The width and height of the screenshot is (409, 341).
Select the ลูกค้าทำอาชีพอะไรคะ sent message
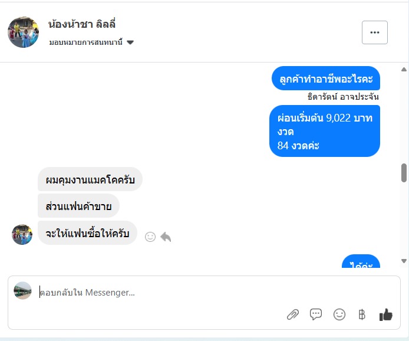326,78
